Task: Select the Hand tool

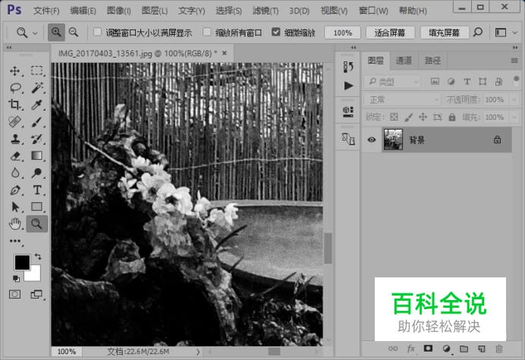Action: pyautogui.click(x=14, y=224)
